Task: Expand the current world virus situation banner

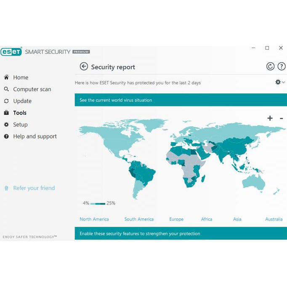Action: (x=181, y=100)
